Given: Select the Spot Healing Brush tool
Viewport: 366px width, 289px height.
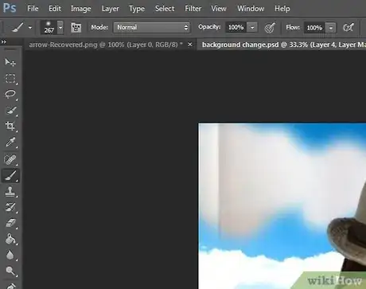Looking at the screenshot, I should tap(10, 159).
